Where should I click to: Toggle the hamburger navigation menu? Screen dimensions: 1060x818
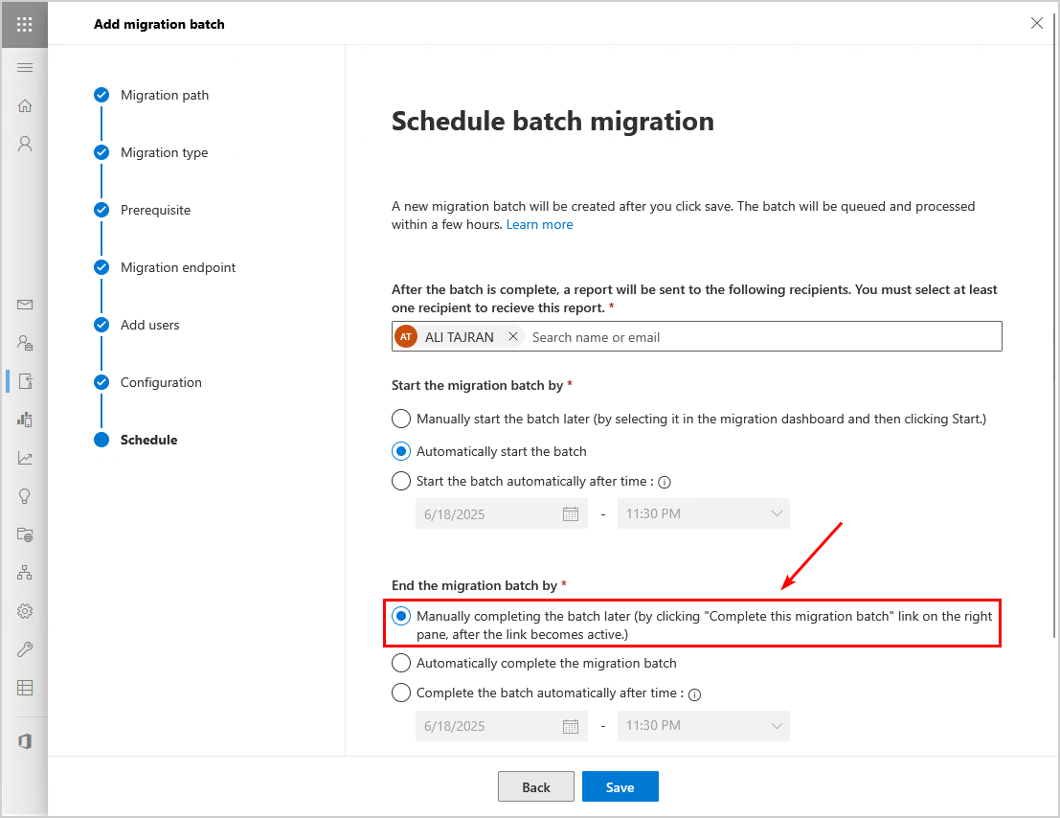[x=25, y=67]
